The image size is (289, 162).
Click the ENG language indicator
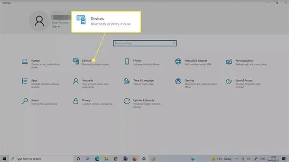(x=263, y=159)
